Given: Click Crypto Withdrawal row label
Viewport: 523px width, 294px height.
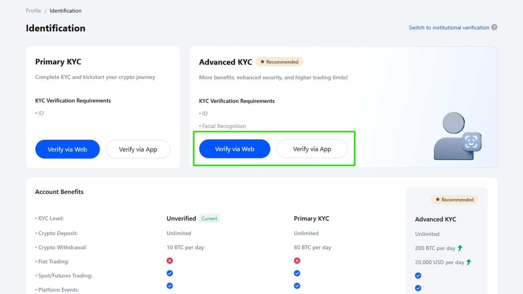Looking at the screenshot, I should coord(61,247).
